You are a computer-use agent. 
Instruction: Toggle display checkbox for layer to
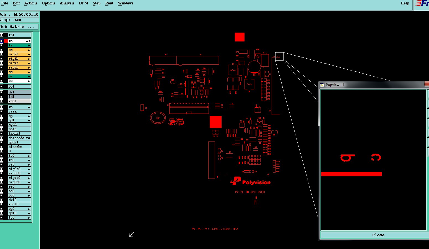(x=1, y=41)
